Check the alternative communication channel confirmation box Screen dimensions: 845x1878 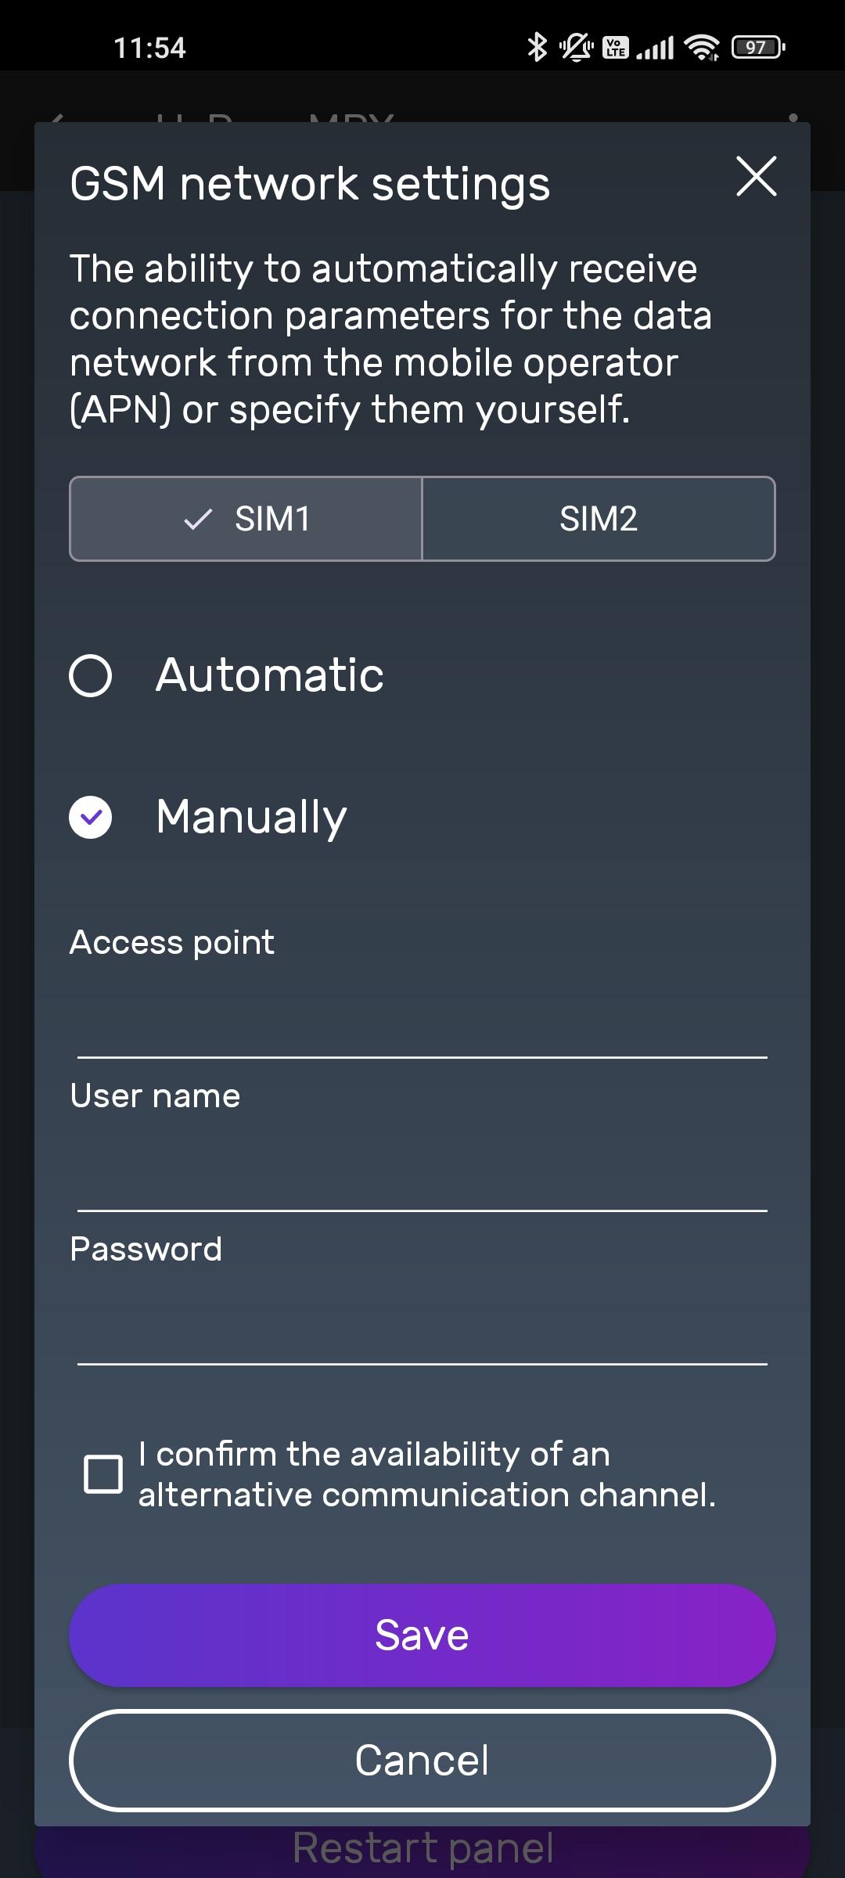click(103, 1474)
